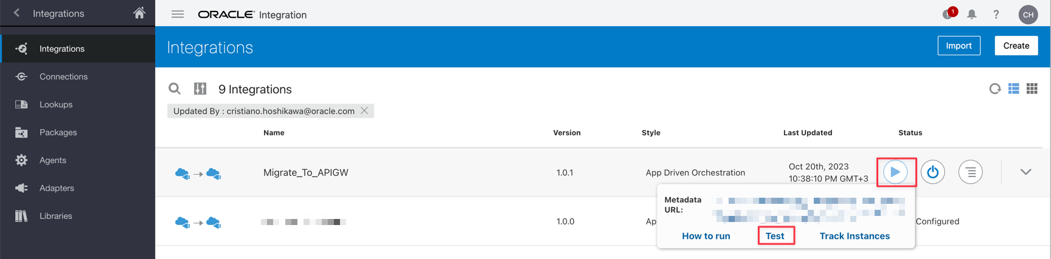1051x259 pixels.
Task: Refresh the integrations list
Action: coord(994,89)
